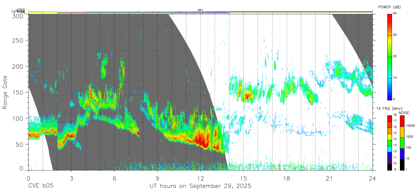This screenshot has height=193, width=419.
Task: Select the cyan swatch of the TX FRQ bar
Action: pos(389,148)
